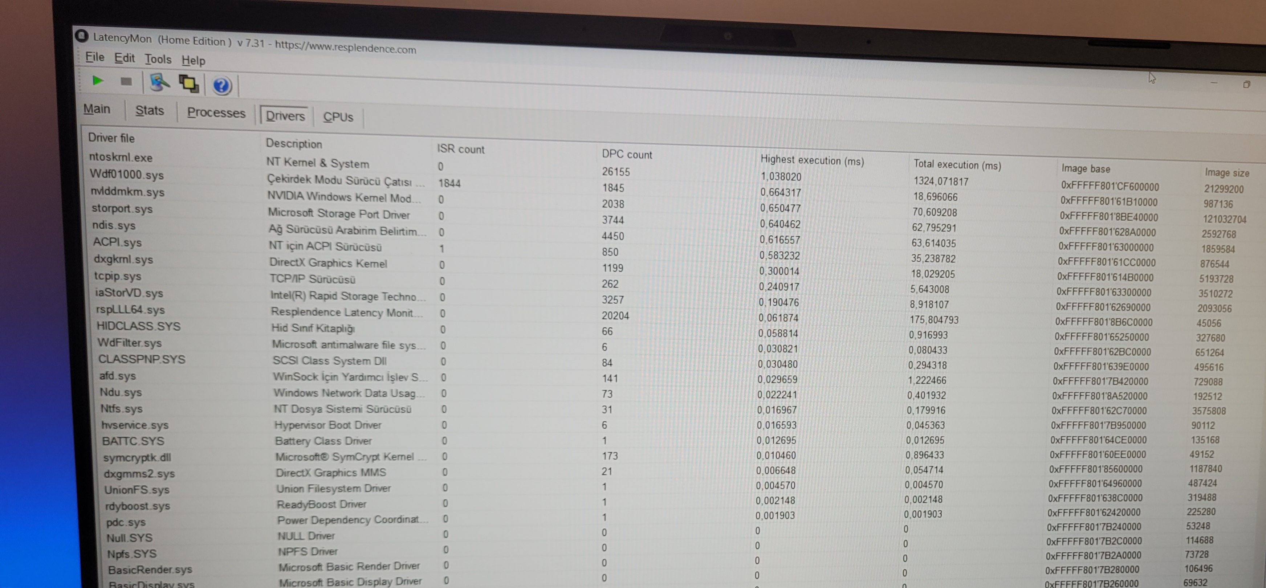
Task: Open the Tools menu
Action: click(158, 59)
